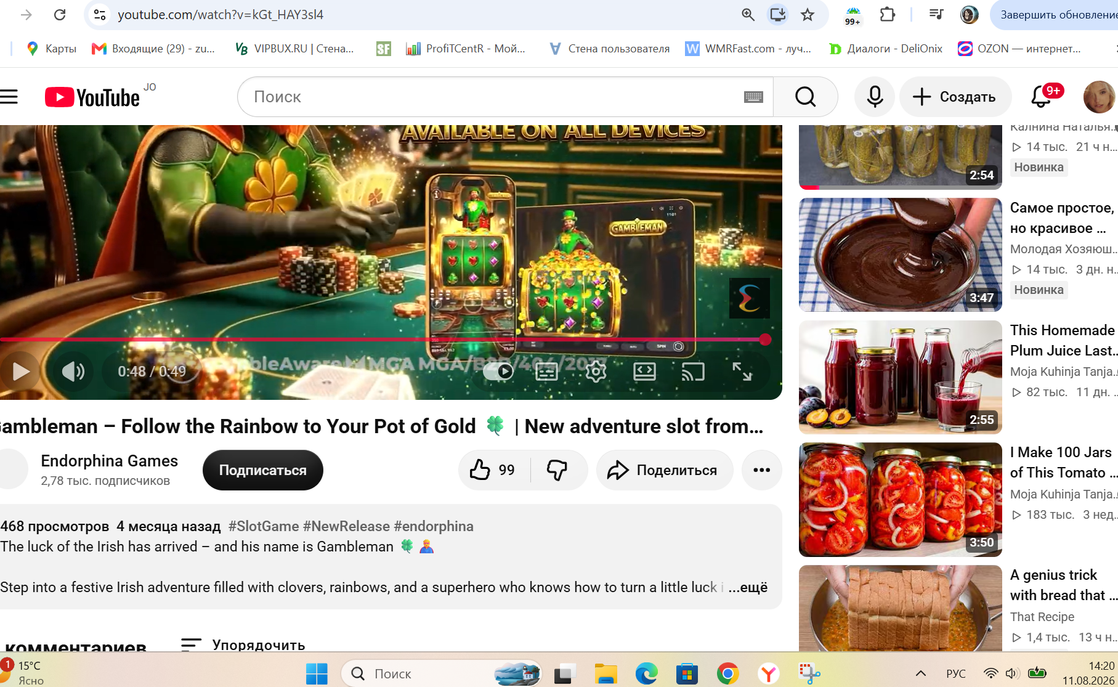Click the Поделиться share button

[664, 470]
